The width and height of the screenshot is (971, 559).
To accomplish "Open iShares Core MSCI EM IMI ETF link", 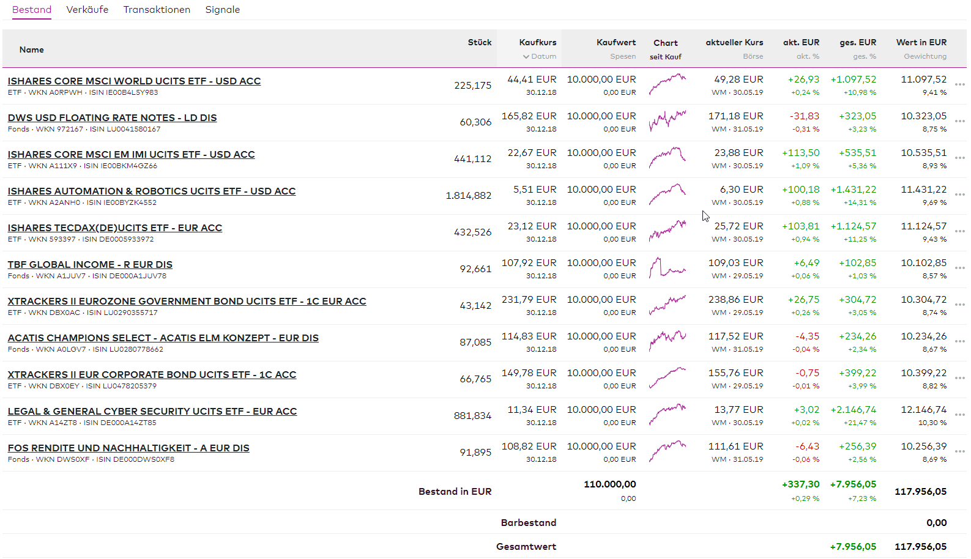I will coord(131,155).
